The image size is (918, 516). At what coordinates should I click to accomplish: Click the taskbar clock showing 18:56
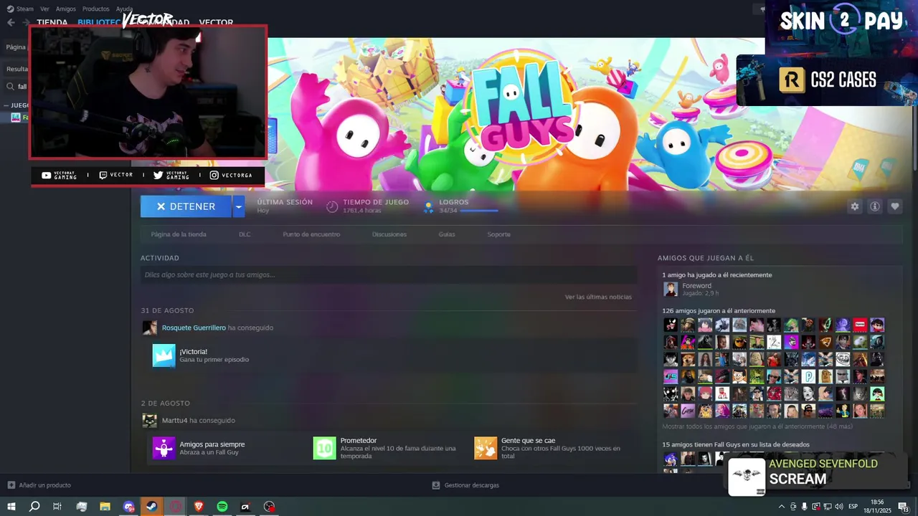876,507
